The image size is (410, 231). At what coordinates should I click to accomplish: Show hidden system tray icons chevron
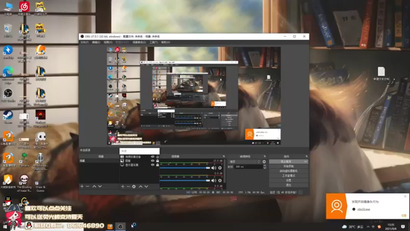[368, 227]
